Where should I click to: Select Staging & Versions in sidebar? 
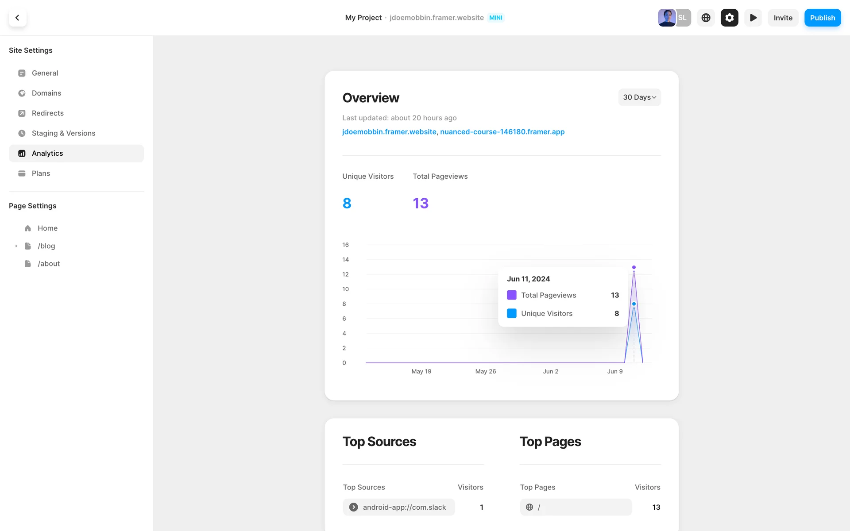coord(63,133)
